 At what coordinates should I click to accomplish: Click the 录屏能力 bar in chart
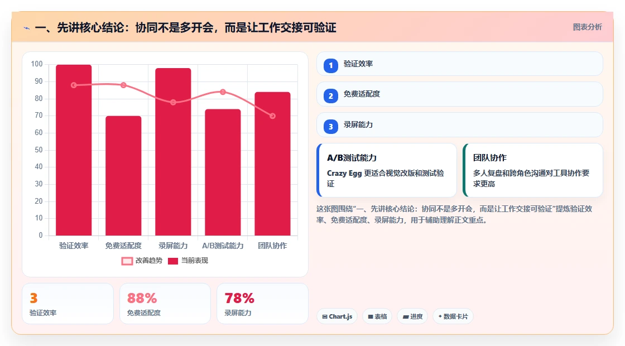173,152
